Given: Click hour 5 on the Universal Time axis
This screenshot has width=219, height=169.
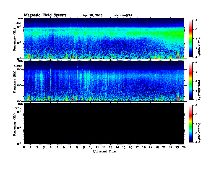Looking at the screenshot, I should click(57, 147).
